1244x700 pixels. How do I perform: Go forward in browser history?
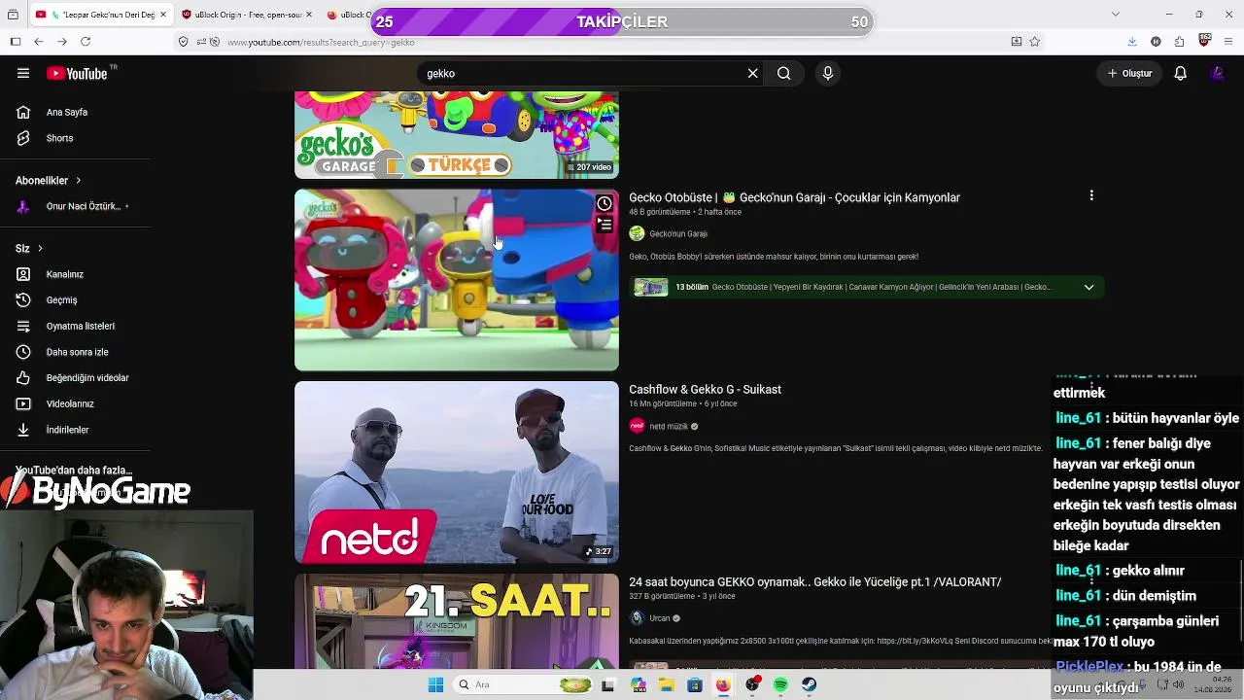62,42
